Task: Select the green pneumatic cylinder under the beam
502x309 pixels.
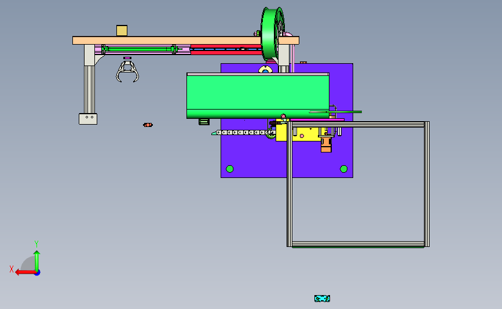Action: click(140, 49)
